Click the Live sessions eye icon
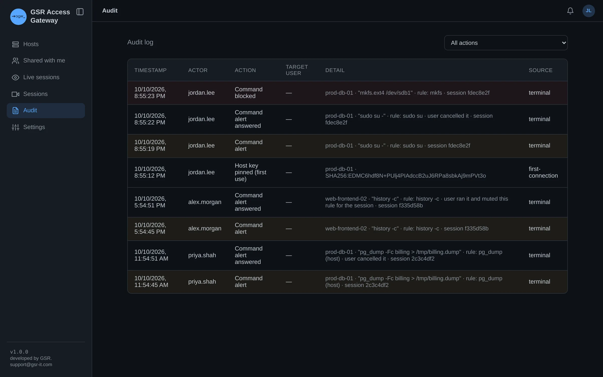This screenshot has height=377, width=603. click(x=15, y=77)
